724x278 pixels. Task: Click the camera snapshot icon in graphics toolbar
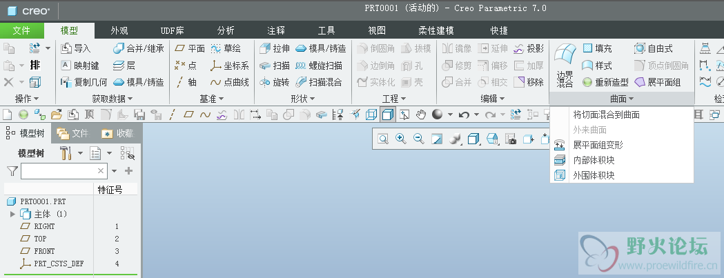click(x=511, y=139)
